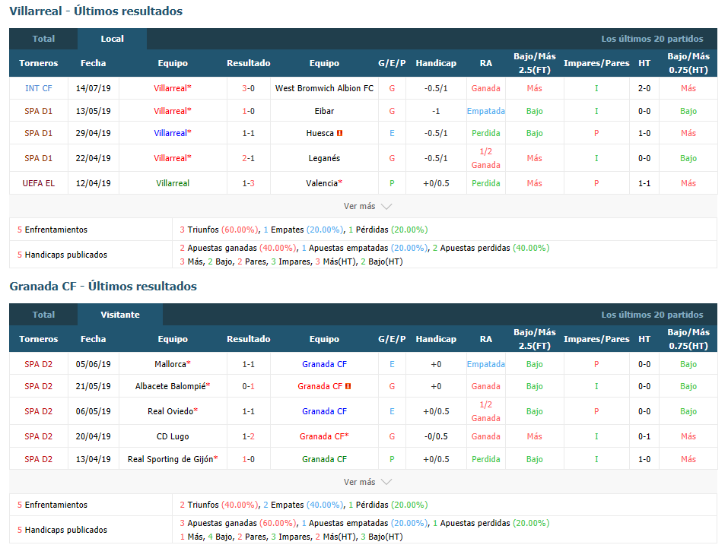Click 1-0 result for Sporting de Gijón match
The image size is (728, 545).
pyautogui.click(x=249, y=459)
